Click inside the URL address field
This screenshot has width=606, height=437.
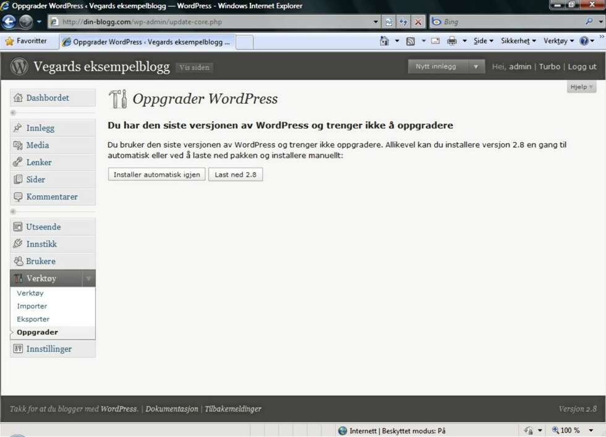pyautogui.click(x=215, y=22)
